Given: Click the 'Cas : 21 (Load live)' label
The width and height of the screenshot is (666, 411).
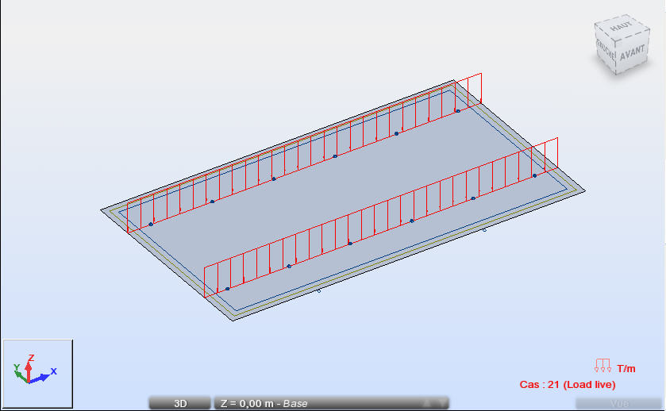Looking at the screenshot, I should pos(568,385).
